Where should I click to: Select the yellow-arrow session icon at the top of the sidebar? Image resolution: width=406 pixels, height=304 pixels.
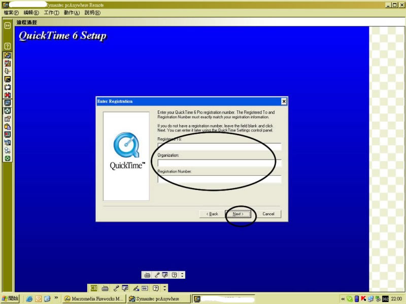8,55
